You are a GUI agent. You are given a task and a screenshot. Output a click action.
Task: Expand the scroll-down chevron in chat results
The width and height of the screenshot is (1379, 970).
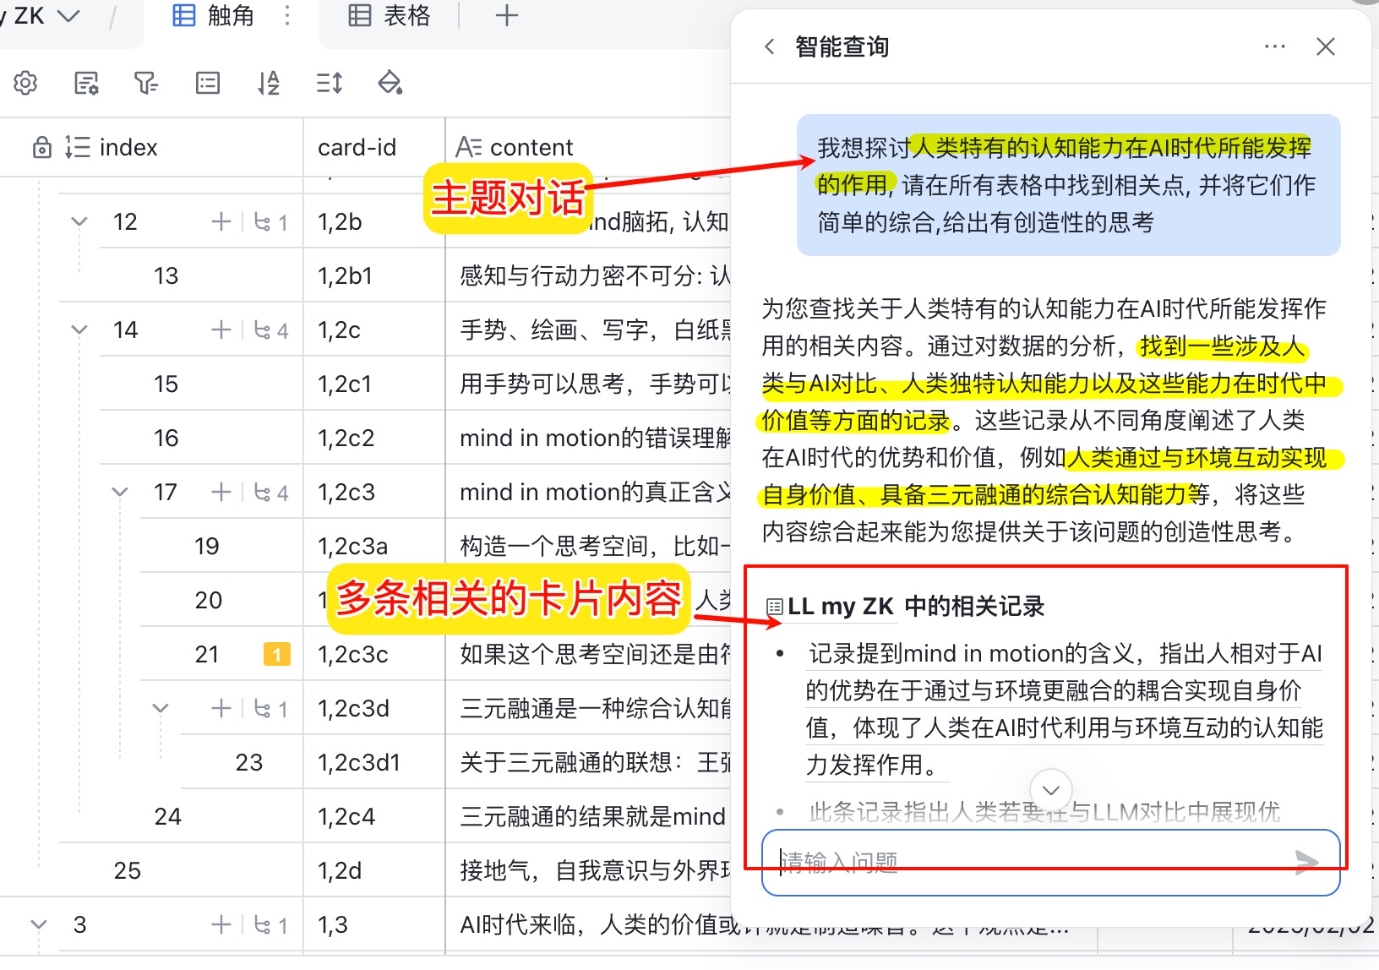click(1051, 790)
